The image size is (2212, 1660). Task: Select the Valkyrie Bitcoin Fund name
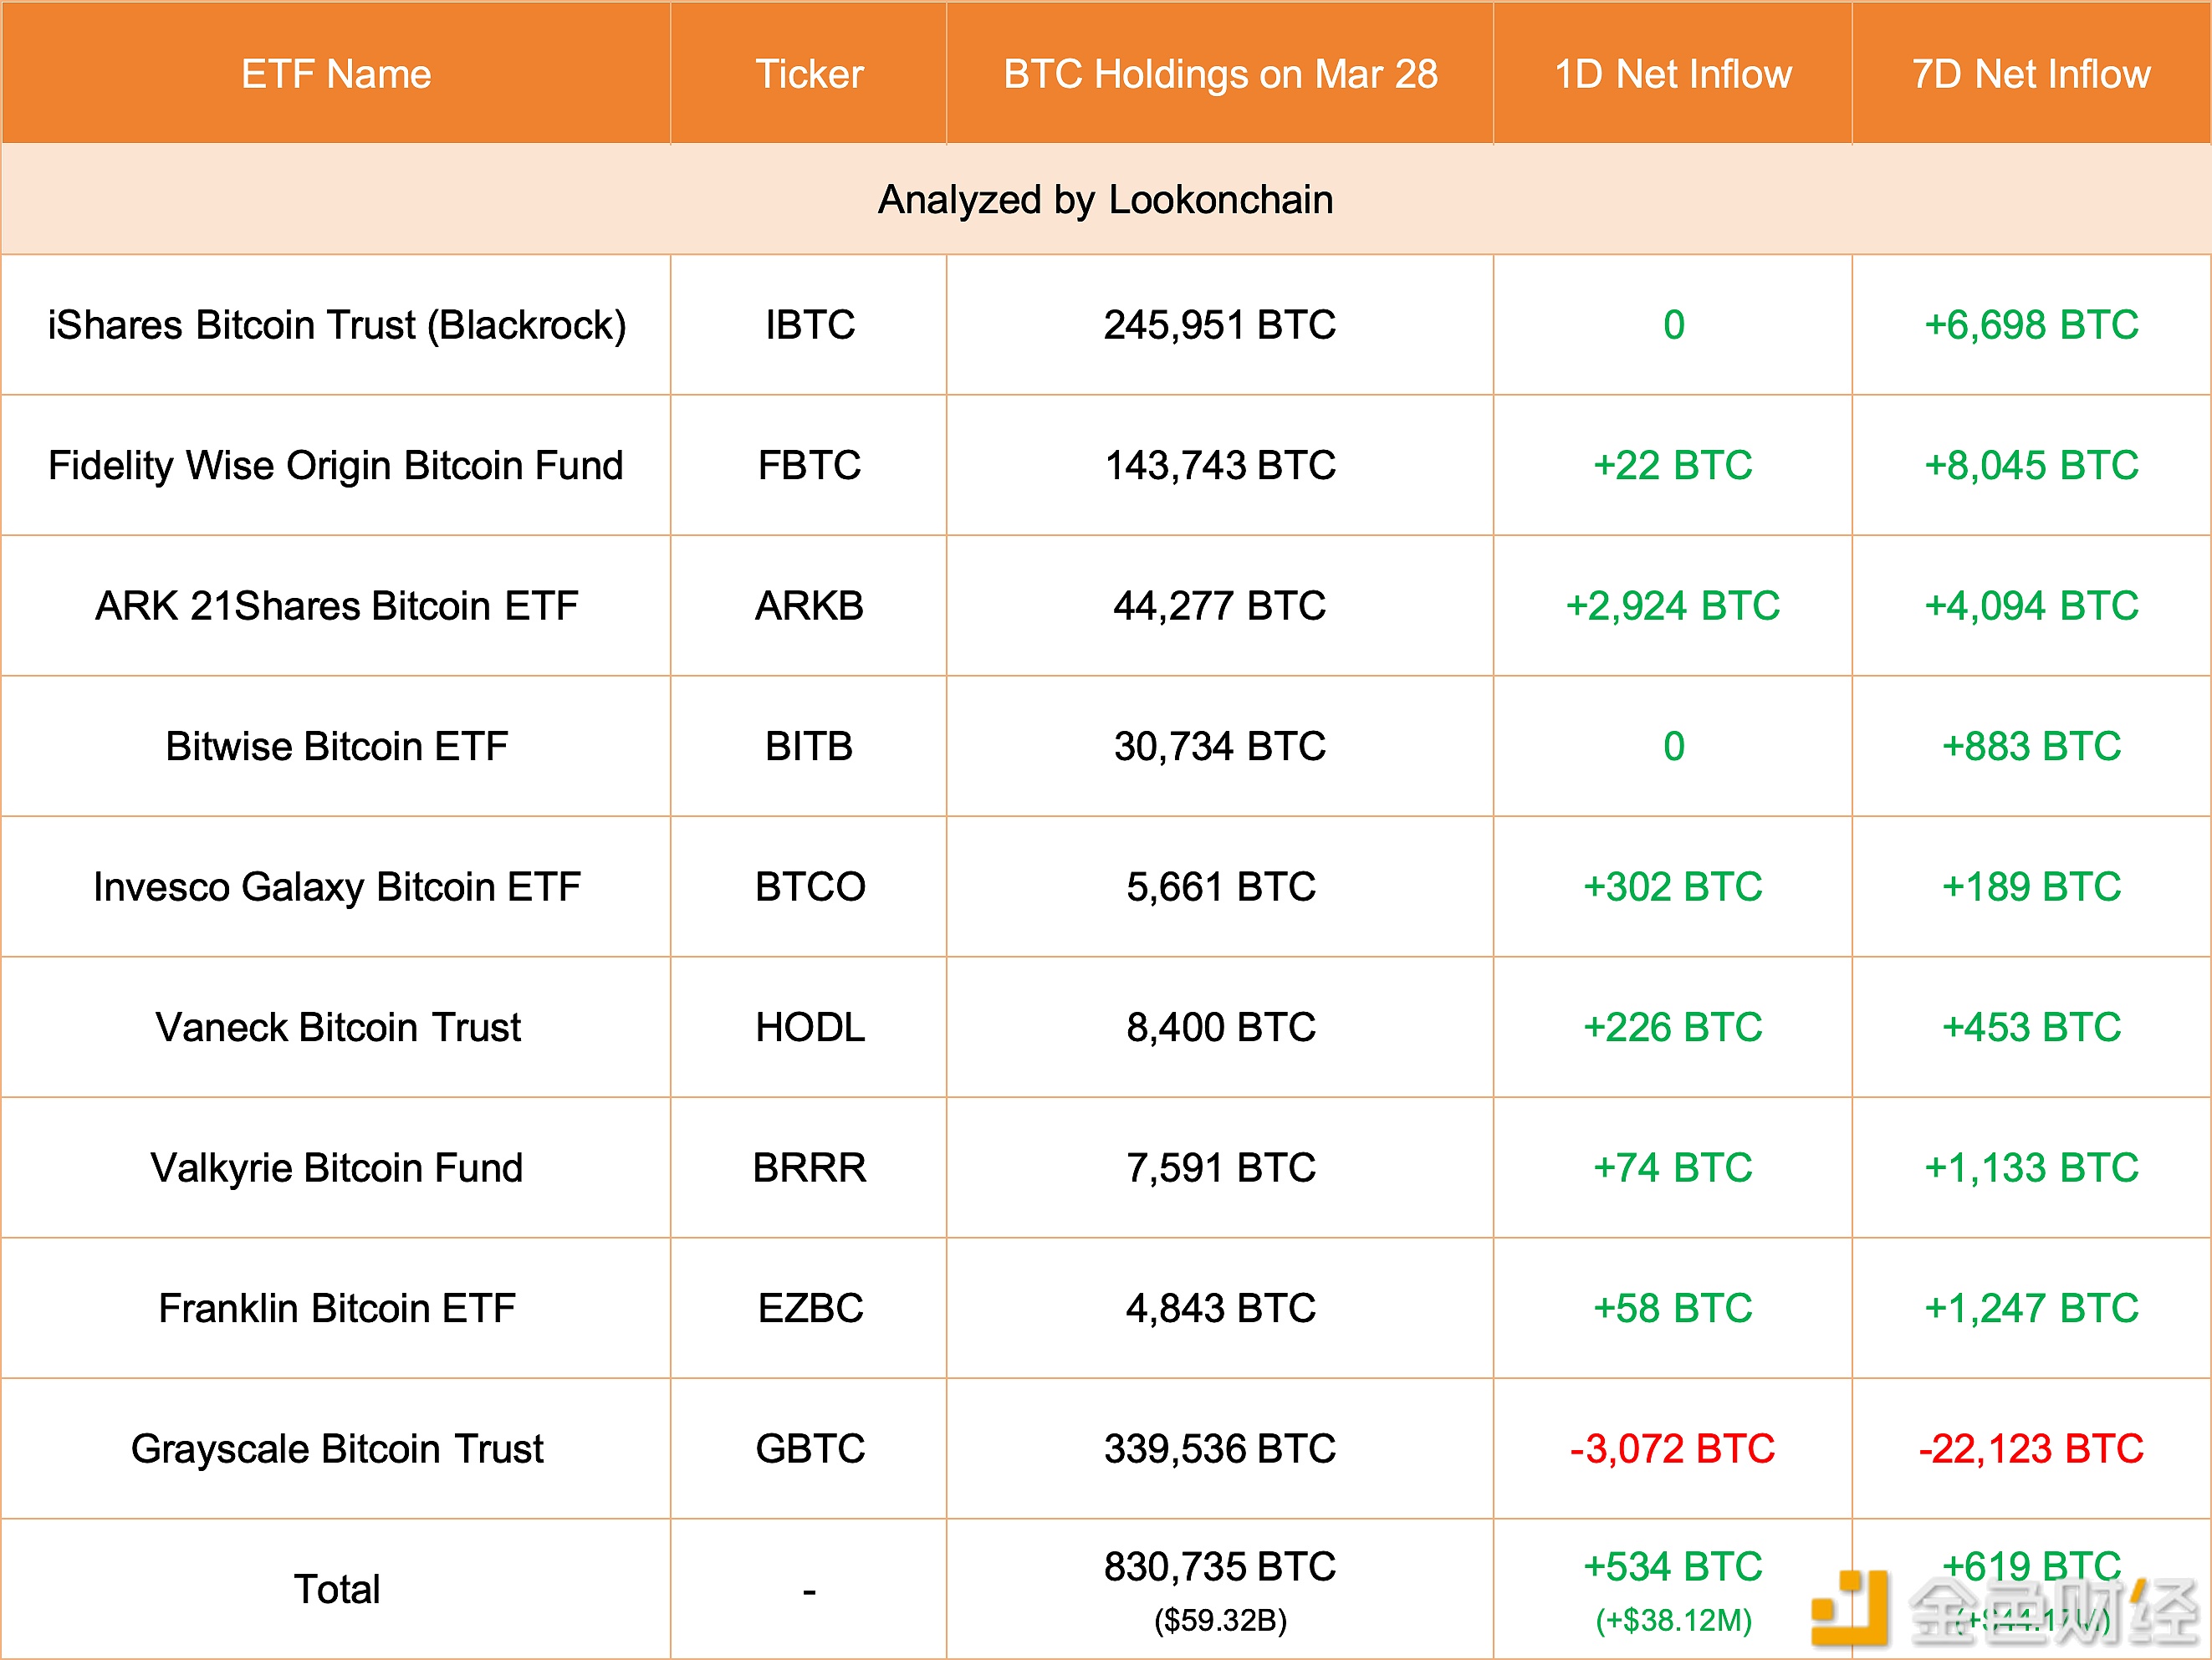point(336,1168)
